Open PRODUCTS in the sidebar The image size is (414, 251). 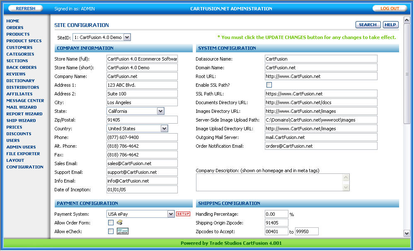18,34
